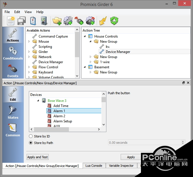Select the Bose Wave 3 device
The height and width of the screenshot is (177, 193).
point(57,100)
